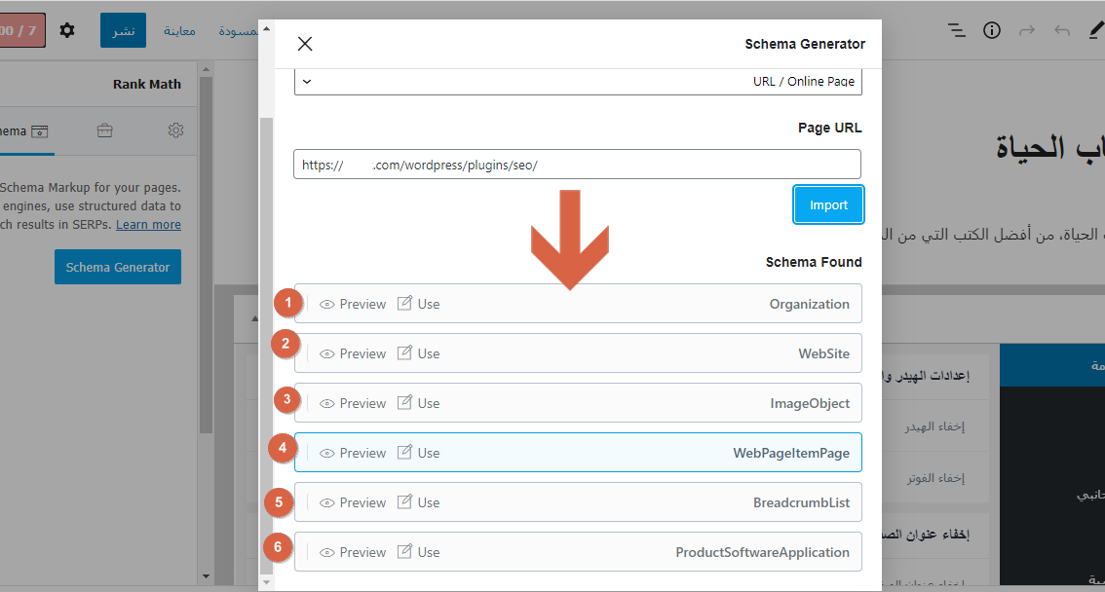Click the Use edit icon for ProductSoftwareApplication
The height and width of the screenshot is (592, 1105).
pos(404,552)
